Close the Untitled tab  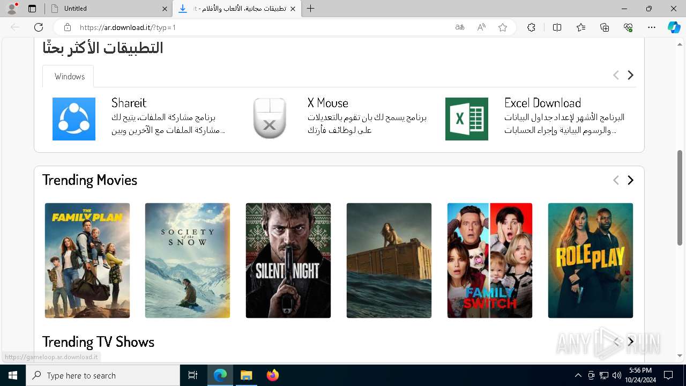pyautogui.click(x=165, y=9)
